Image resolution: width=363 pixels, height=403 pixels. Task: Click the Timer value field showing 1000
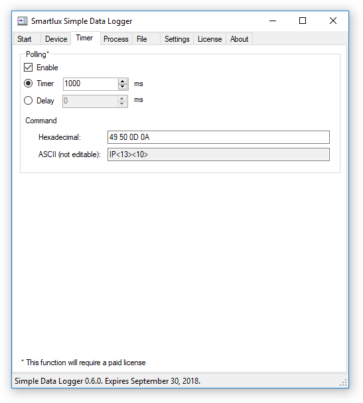click(90, 84)
